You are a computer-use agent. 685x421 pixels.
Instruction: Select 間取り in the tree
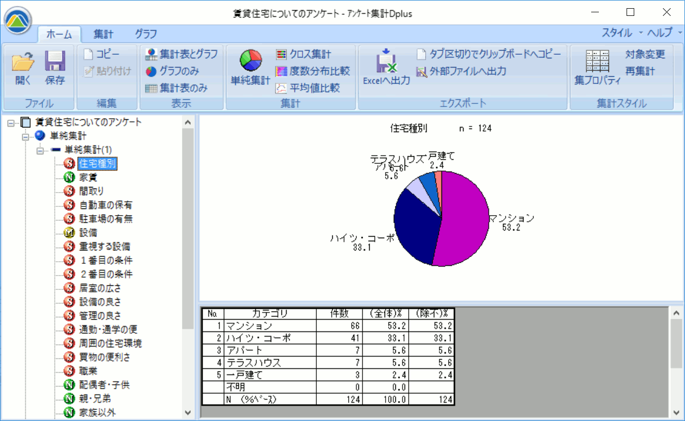tap(92, 191)
